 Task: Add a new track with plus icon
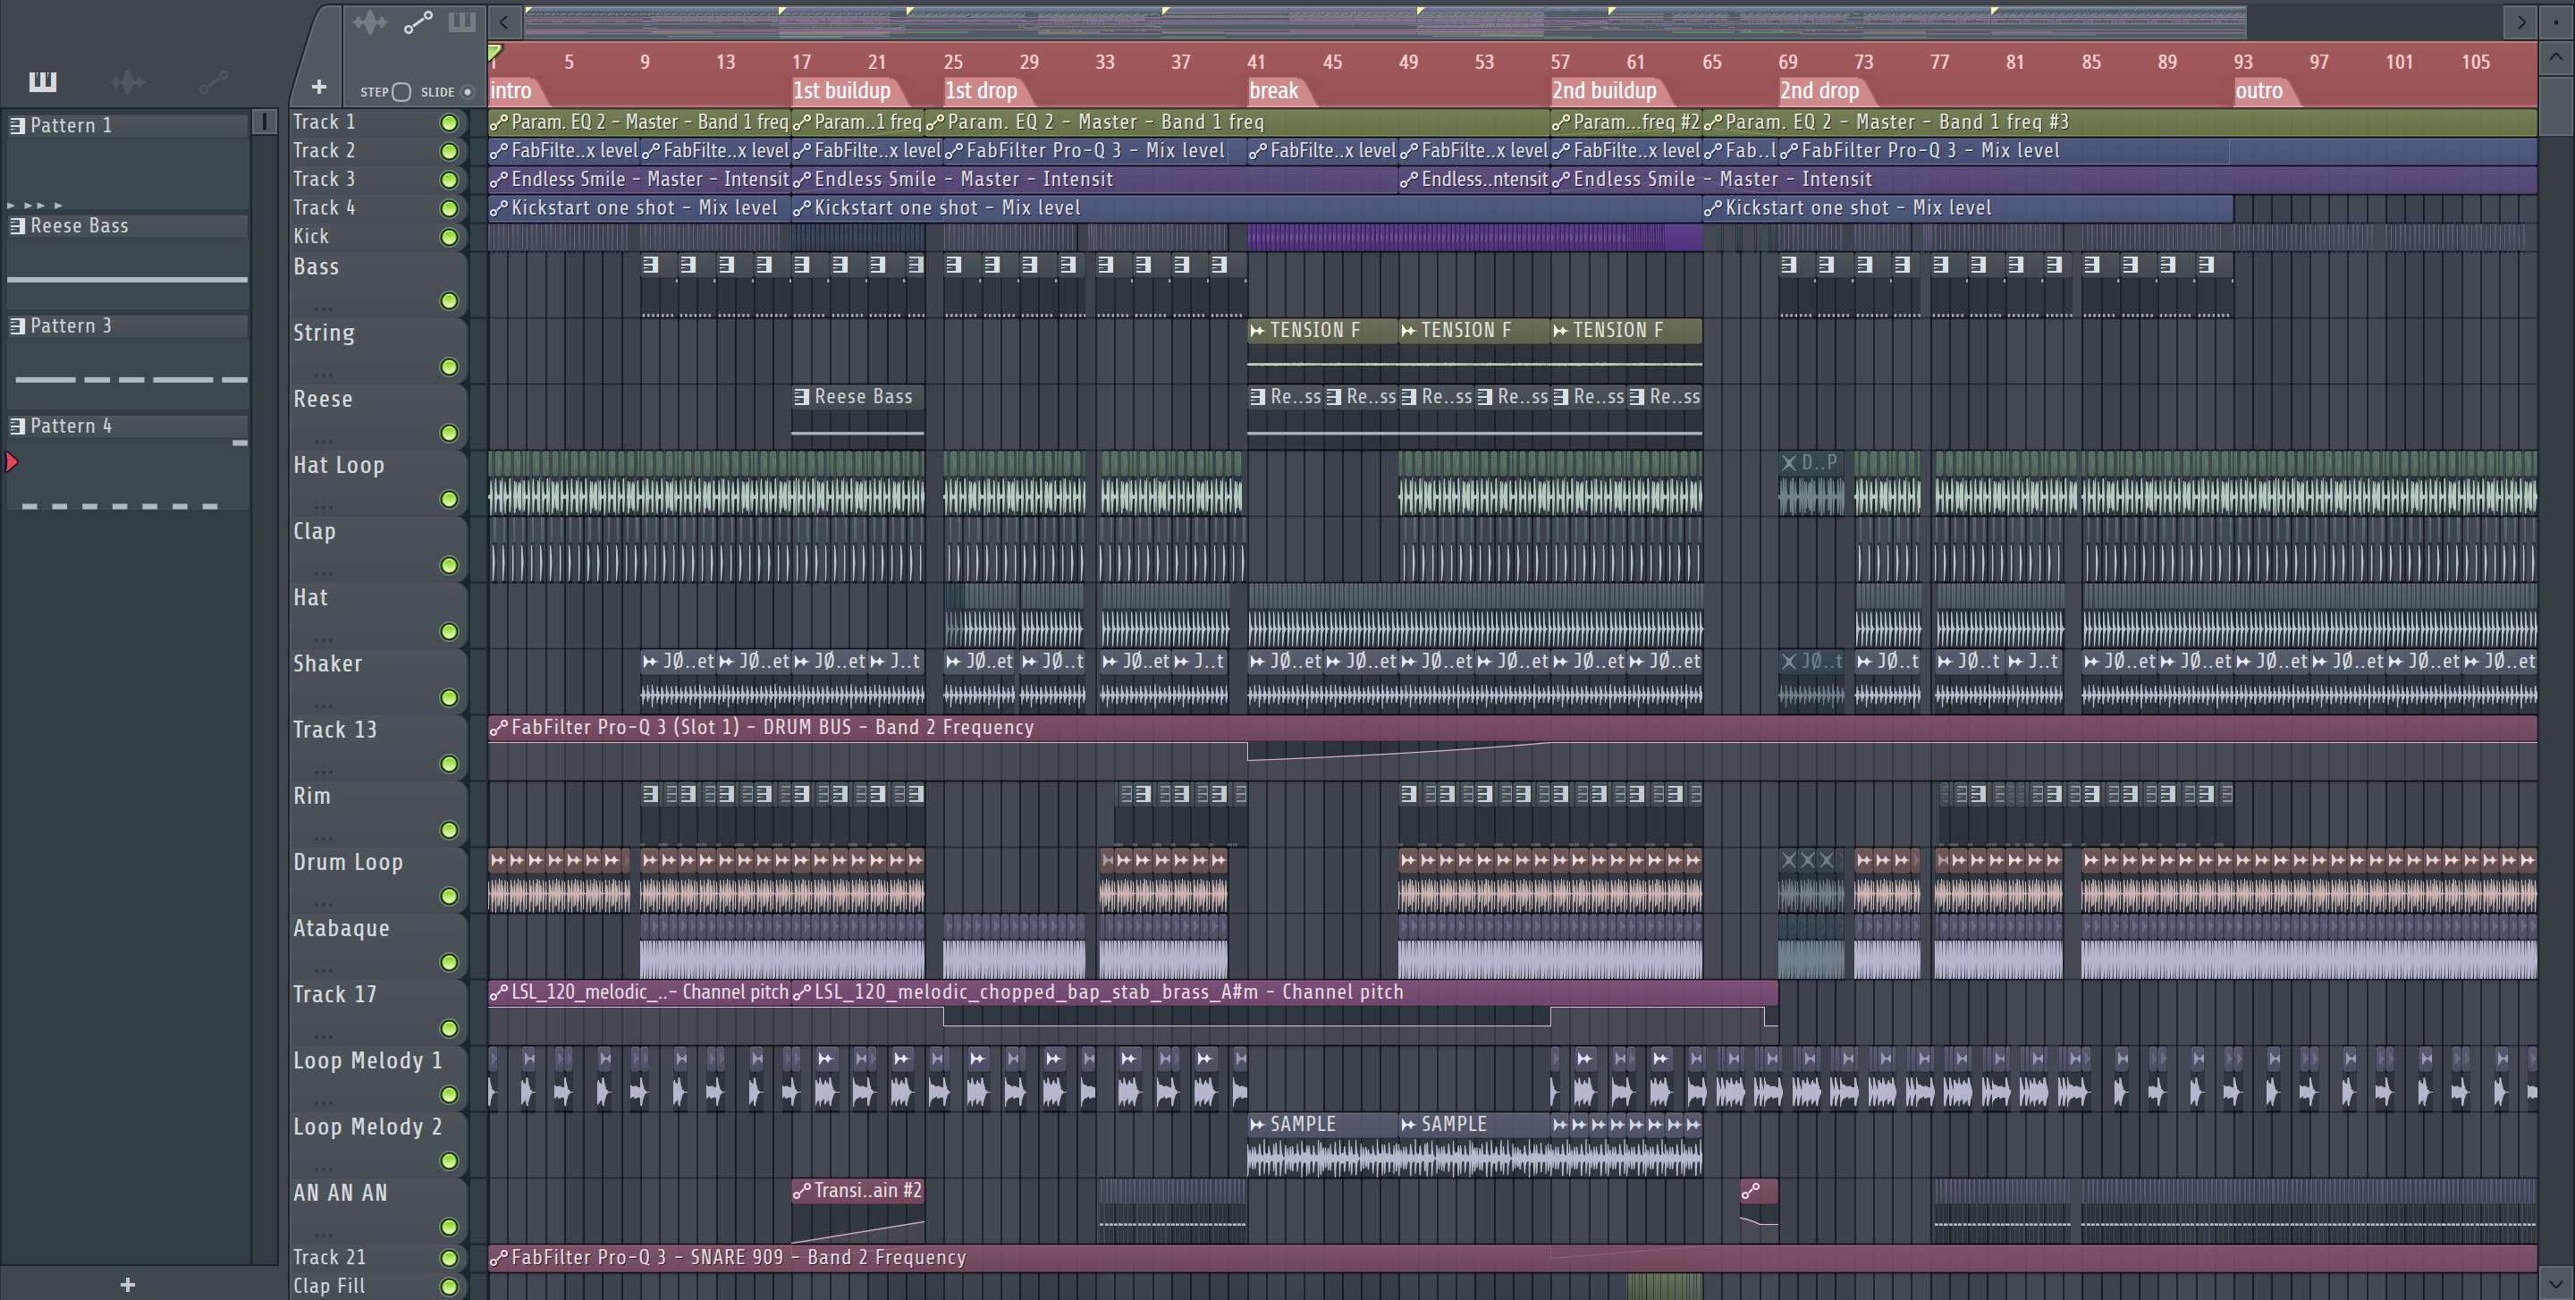point(319,88)
